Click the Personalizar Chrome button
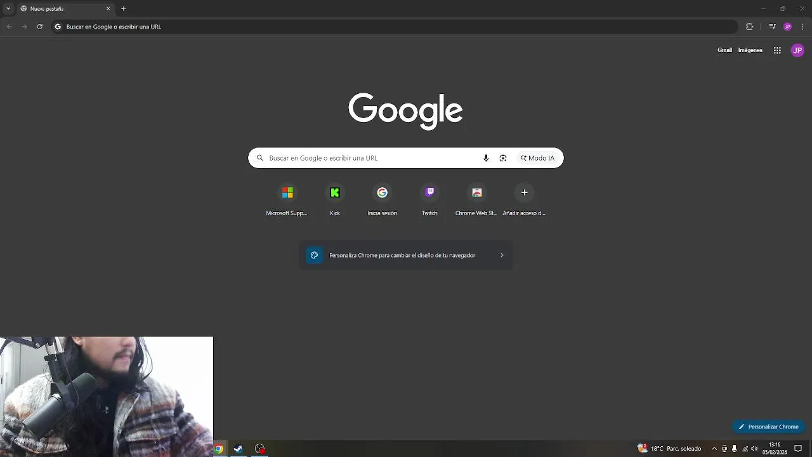812x457 pixels. pos(768,427)
